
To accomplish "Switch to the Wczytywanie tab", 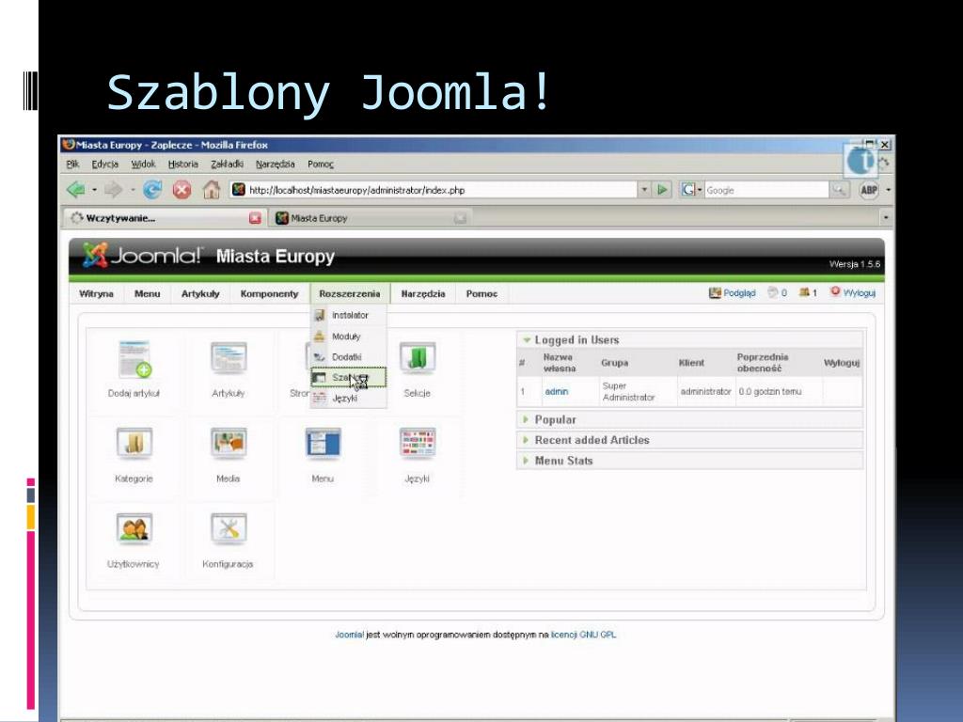I will 165,218.
